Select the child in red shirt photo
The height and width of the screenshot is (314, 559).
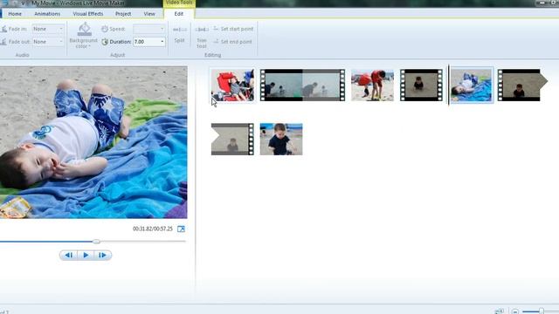tap(373, 85)
